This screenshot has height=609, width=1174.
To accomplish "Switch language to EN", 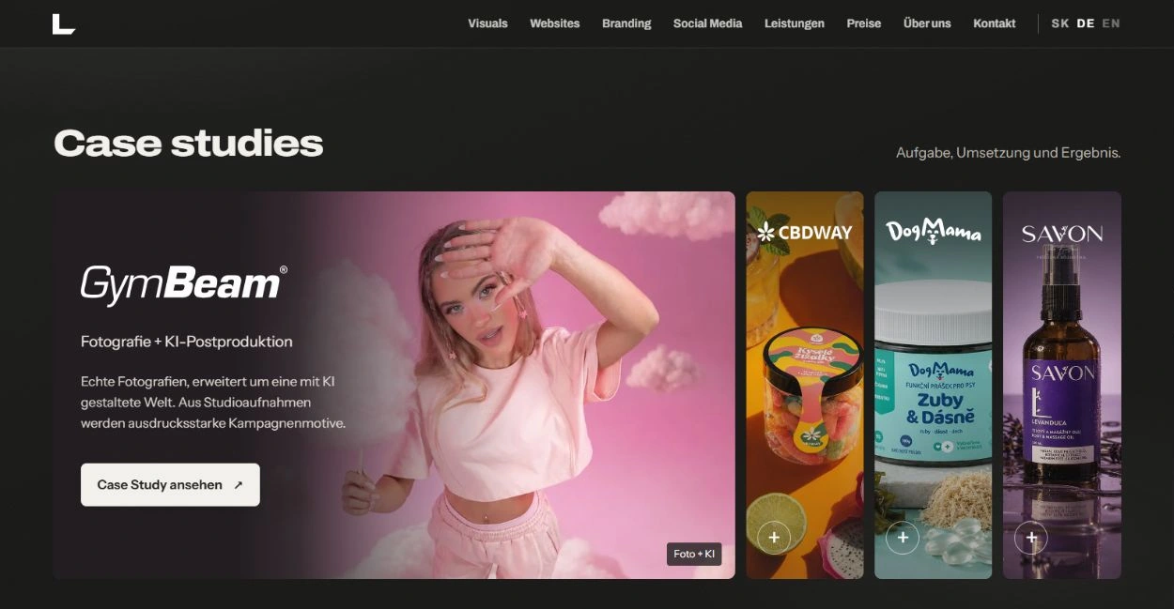I will 1111,23.
